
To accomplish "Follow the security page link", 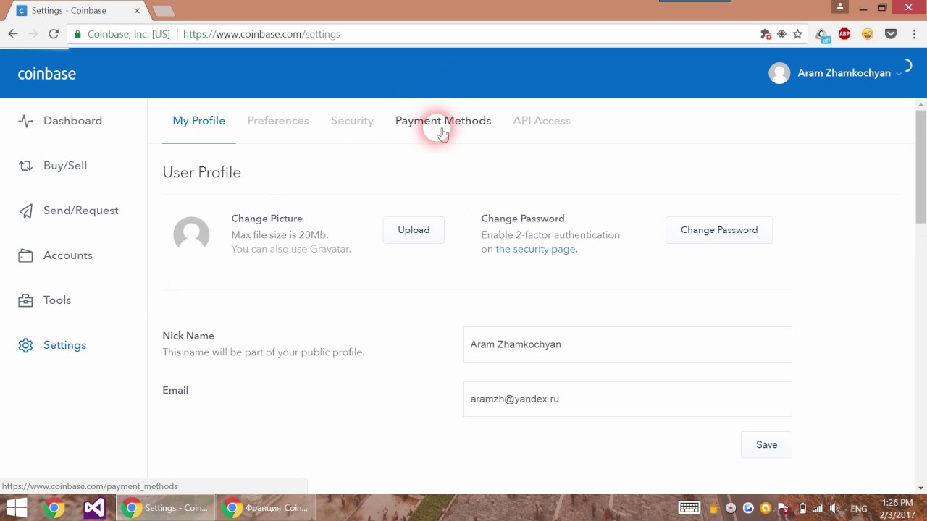I will [x=535, y=249].
